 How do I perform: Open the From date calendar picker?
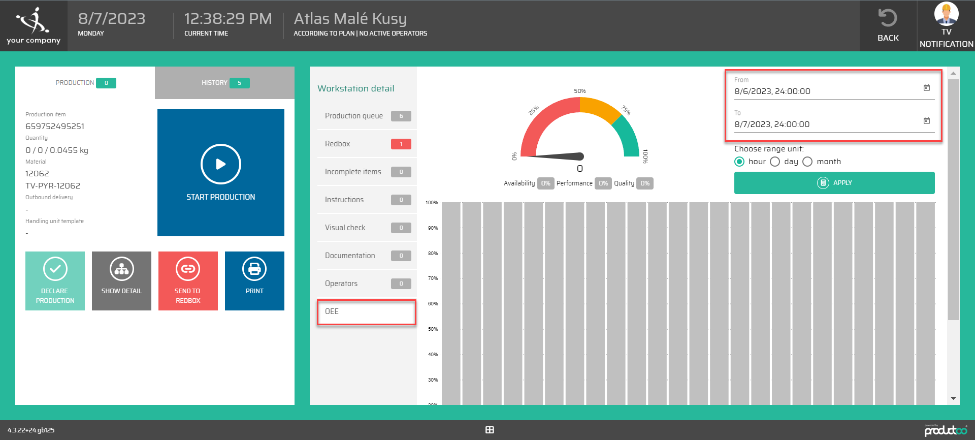926,88
